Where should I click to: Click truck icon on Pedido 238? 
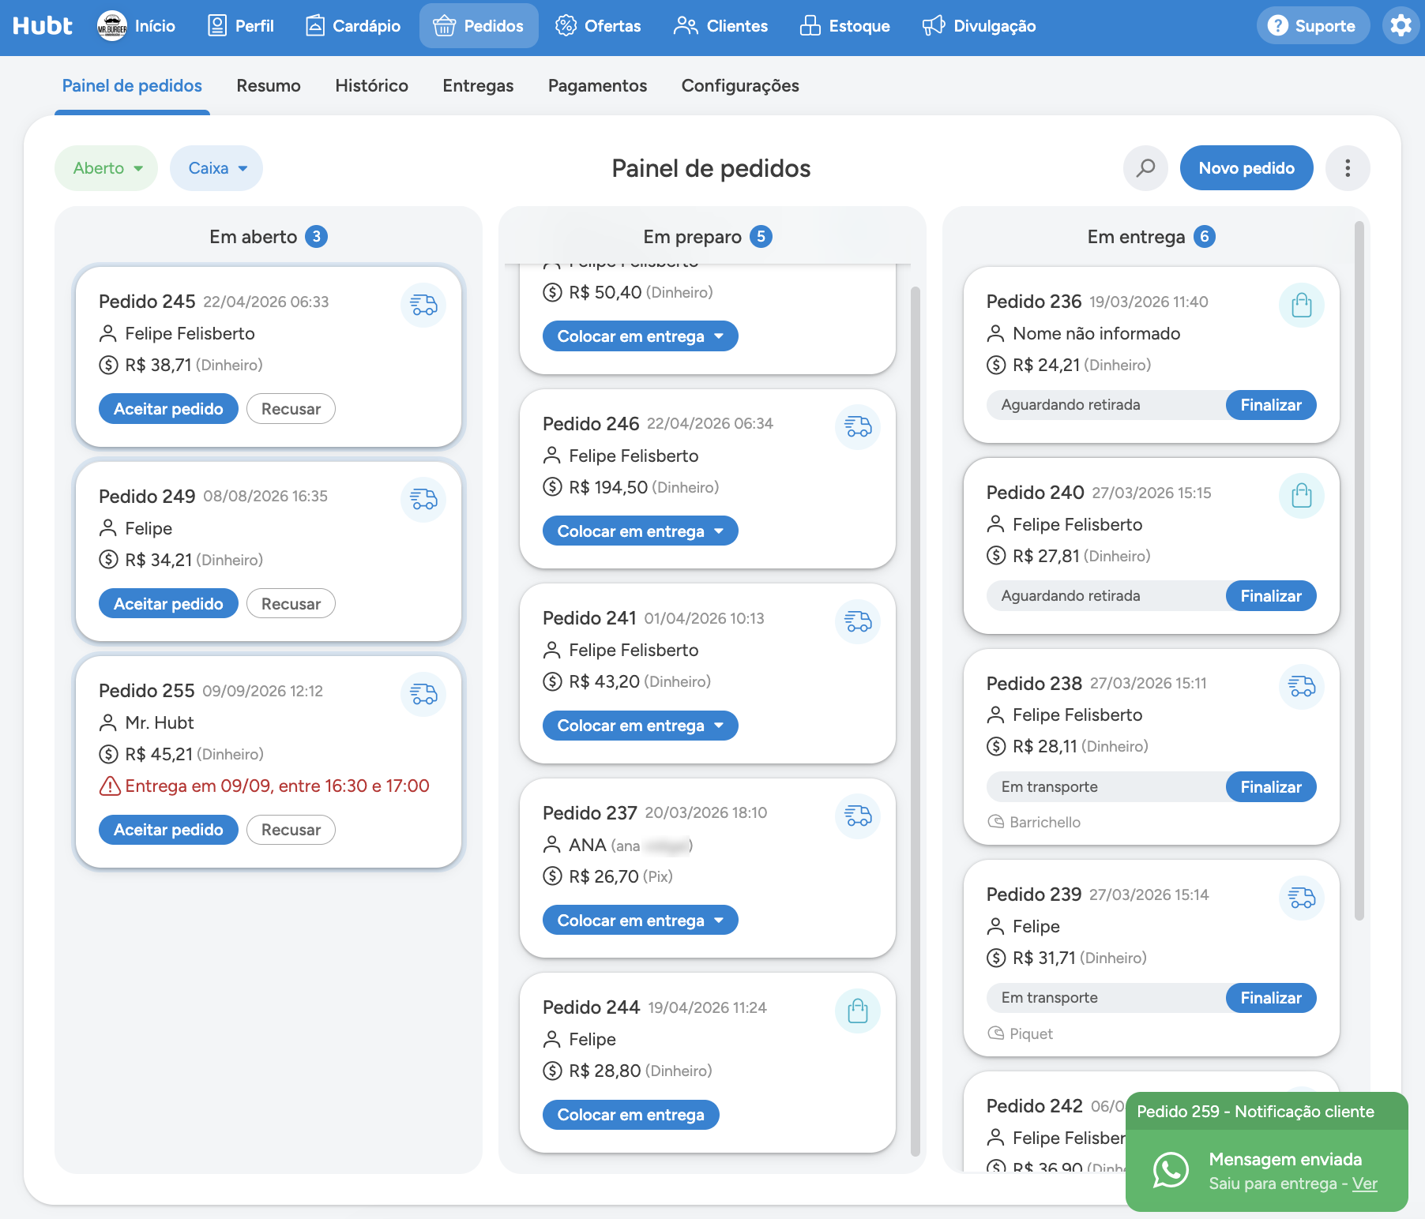coord(1302,687)
